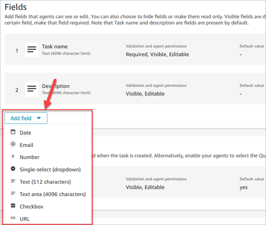Screen dimensions: 266x225
Task: Click the text icon of Description field
Action: click(32, 89)
